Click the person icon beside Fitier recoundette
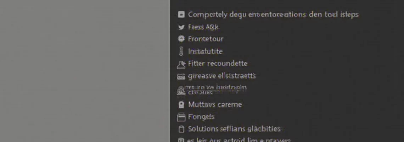 pyautogui.click(x=181, y=65)
